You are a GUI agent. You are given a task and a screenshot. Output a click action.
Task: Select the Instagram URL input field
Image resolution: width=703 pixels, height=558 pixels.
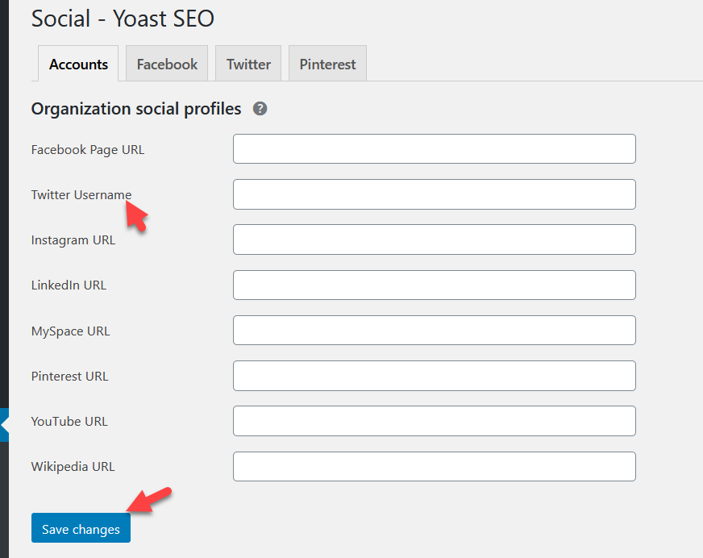pyautogui.click(x=434, y=239)
